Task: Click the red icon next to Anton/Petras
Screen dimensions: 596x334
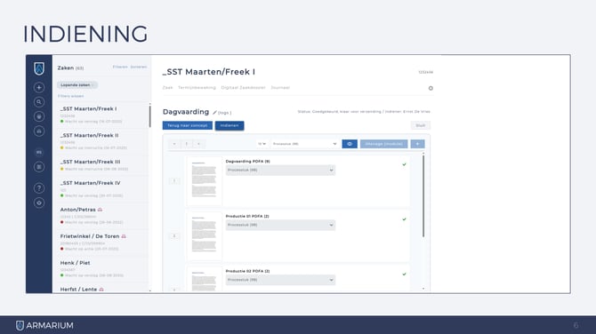Action: pyautogui.click(x=100, y=210)
